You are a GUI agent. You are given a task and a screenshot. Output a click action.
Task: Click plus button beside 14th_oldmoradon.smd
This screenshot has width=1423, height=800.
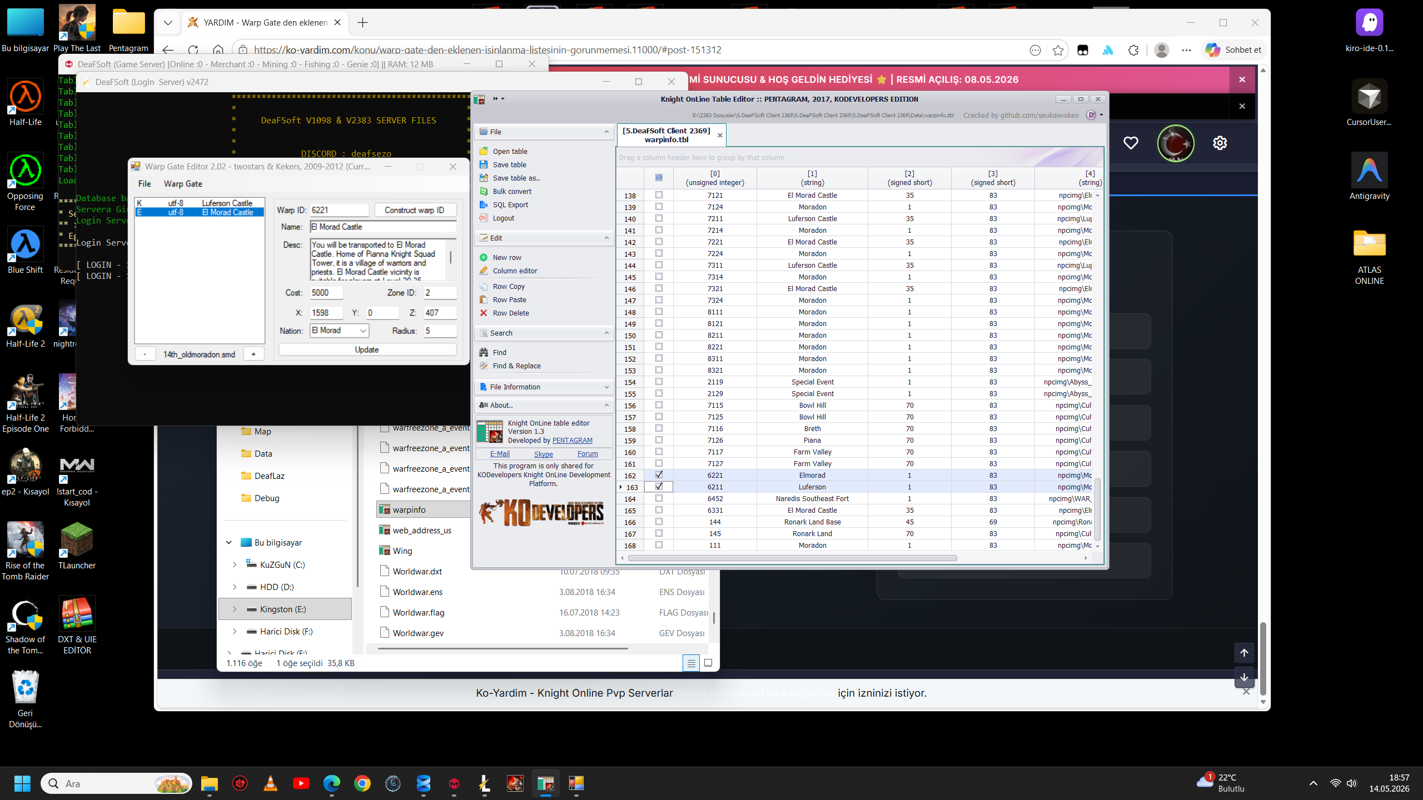(253, 354)
